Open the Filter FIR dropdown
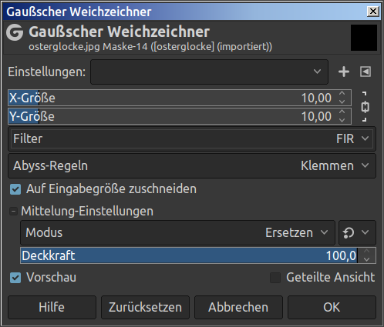The height and width of the screenshot is (327, 384). pyautogui.click(x=192, y=138)
